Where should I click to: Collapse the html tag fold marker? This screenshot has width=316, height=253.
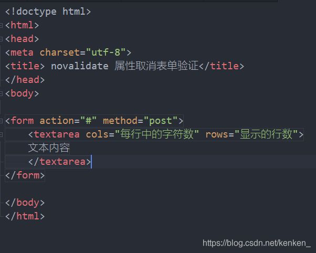[1, 25]
